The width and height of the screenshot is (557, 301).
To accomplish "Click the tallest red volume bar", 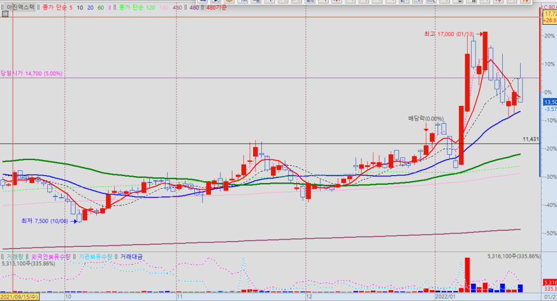I will [467, 275].
